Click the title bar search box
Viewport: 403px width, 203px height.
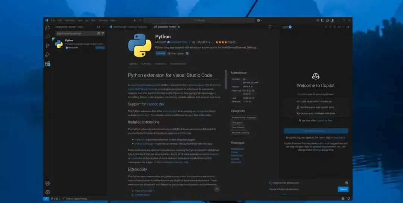tap(199, 20)
